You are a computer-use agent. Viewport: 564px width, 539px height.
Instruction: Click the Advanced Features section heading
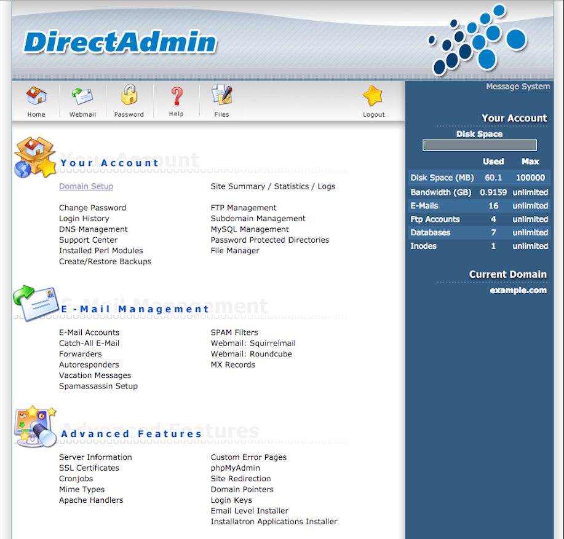click(x=131, y=434)
